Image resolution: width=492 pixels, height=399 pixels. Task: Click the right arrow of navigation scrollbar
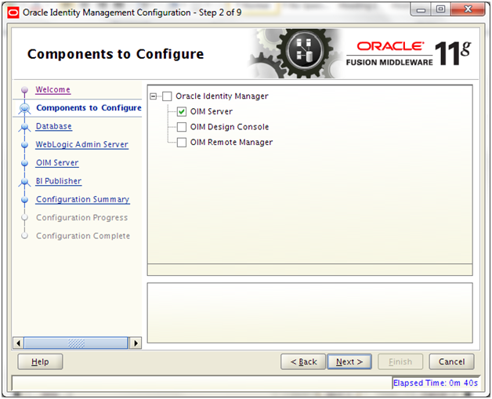click(136, 343)
